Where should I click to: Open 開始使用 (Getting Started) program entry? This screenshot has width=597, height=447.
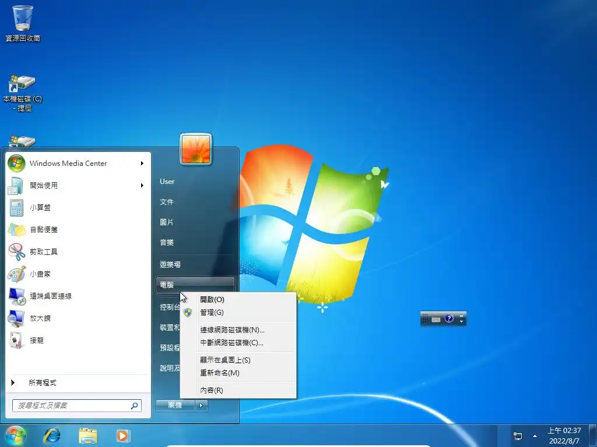click(78, 186)
